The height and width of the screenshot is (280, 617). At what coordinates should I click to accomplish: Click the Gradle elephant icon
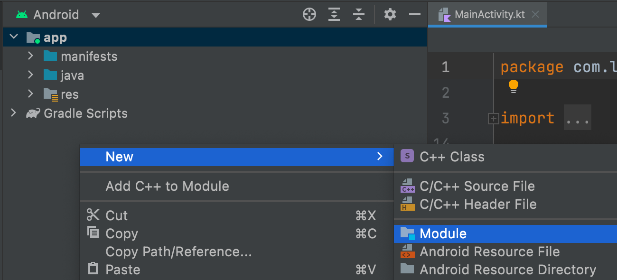[33, 113]
